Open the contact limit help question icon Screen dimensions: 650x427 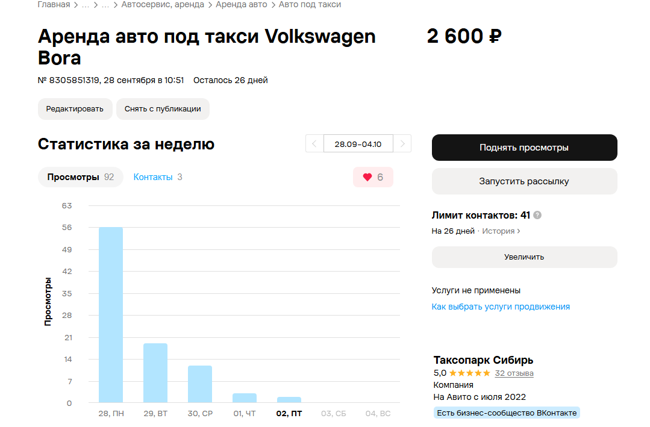coord(537,215)
